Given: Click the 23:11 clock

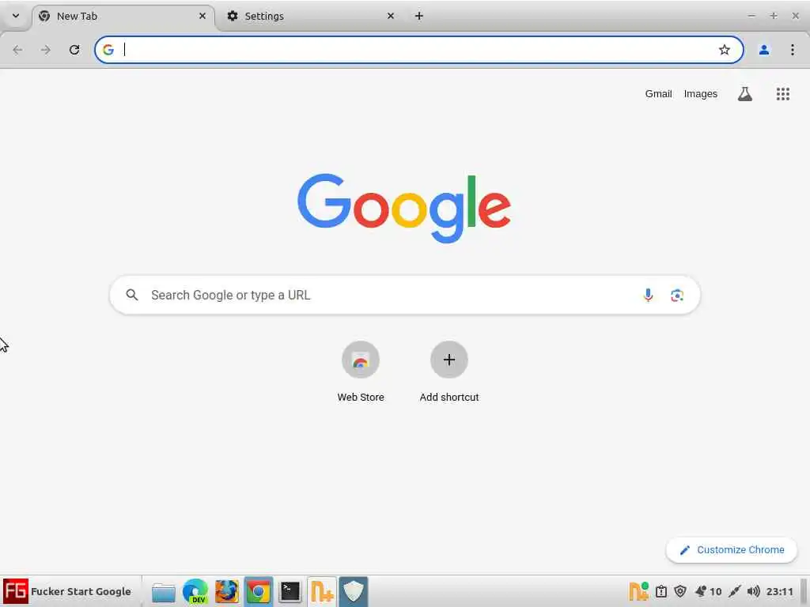Looking at the screenshot, I should click(779, 591).
